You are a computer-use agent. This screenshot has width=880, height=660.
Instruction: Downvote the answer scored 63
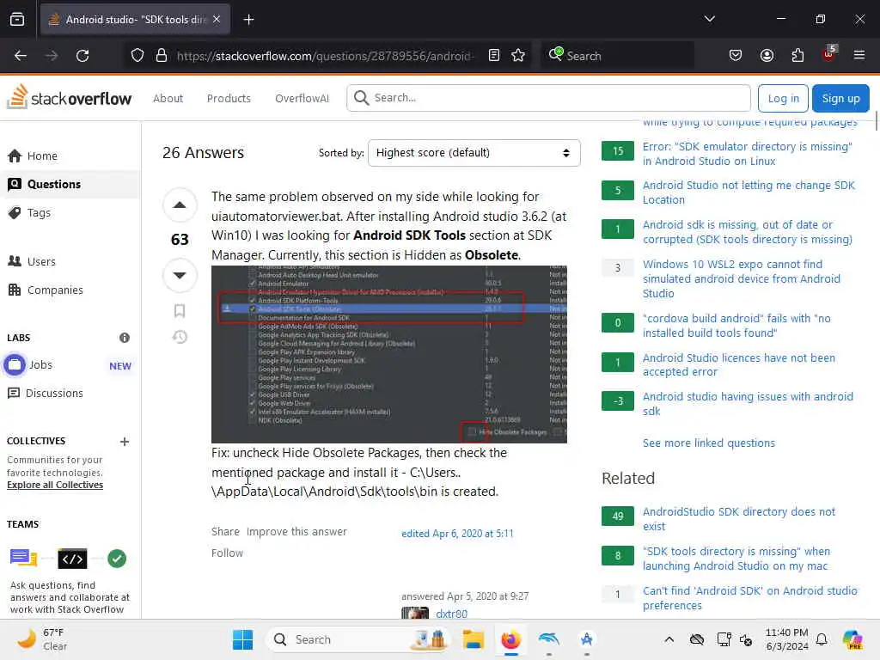pyautogui.click(x=180, y=275)
